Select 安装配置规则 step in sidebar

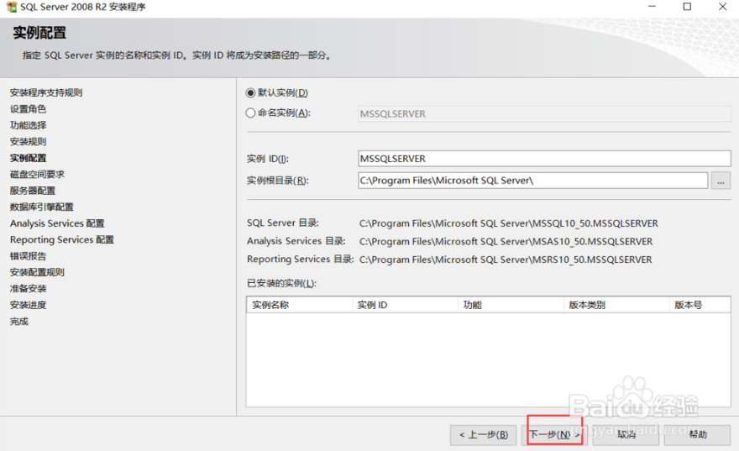coord(37,272)
